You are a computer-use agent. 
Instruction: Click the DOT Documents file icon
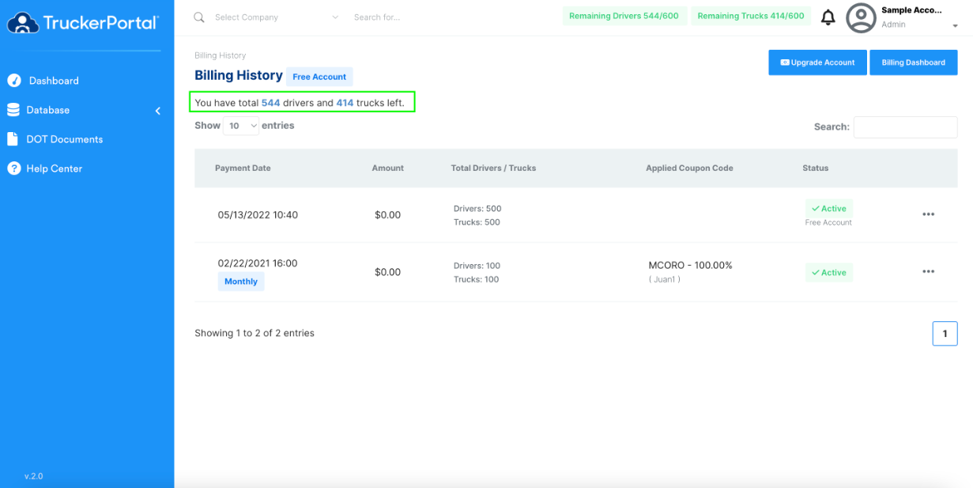[x=13, y=139]
